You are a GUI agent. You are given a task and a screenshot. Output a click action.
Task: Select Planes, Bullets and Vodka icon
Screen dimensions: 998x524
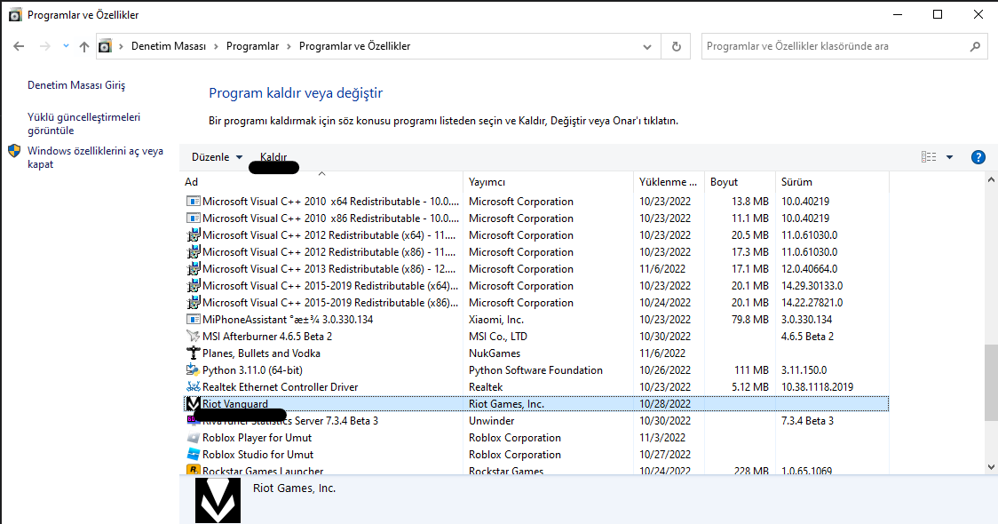(194, 353)
